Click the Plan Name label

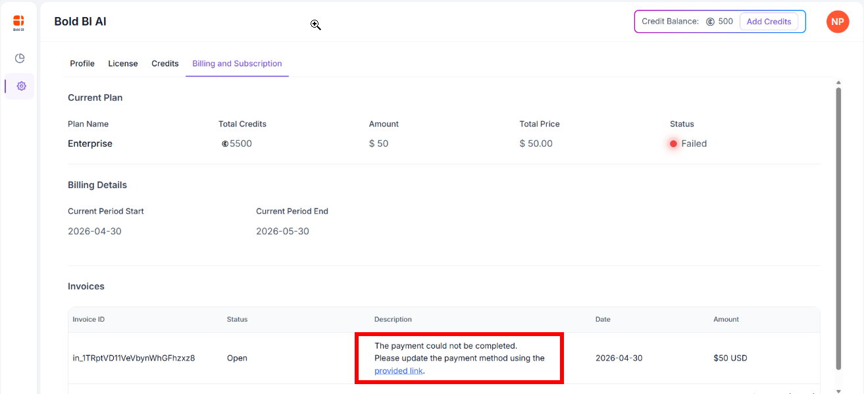pyautogui.click(x=88, y=124)
